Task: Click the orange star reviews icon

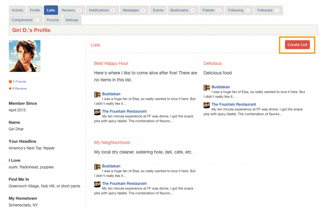Action: pyautogui.click(x=10, y=88)
